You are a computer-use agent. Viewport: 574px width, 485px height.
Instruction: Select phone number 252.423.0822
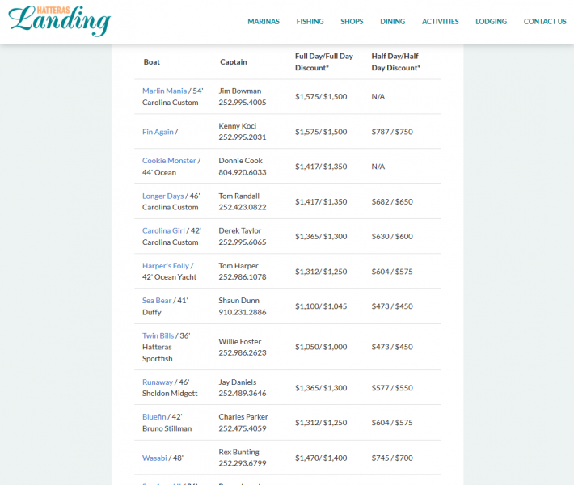(x=243, y=207)
